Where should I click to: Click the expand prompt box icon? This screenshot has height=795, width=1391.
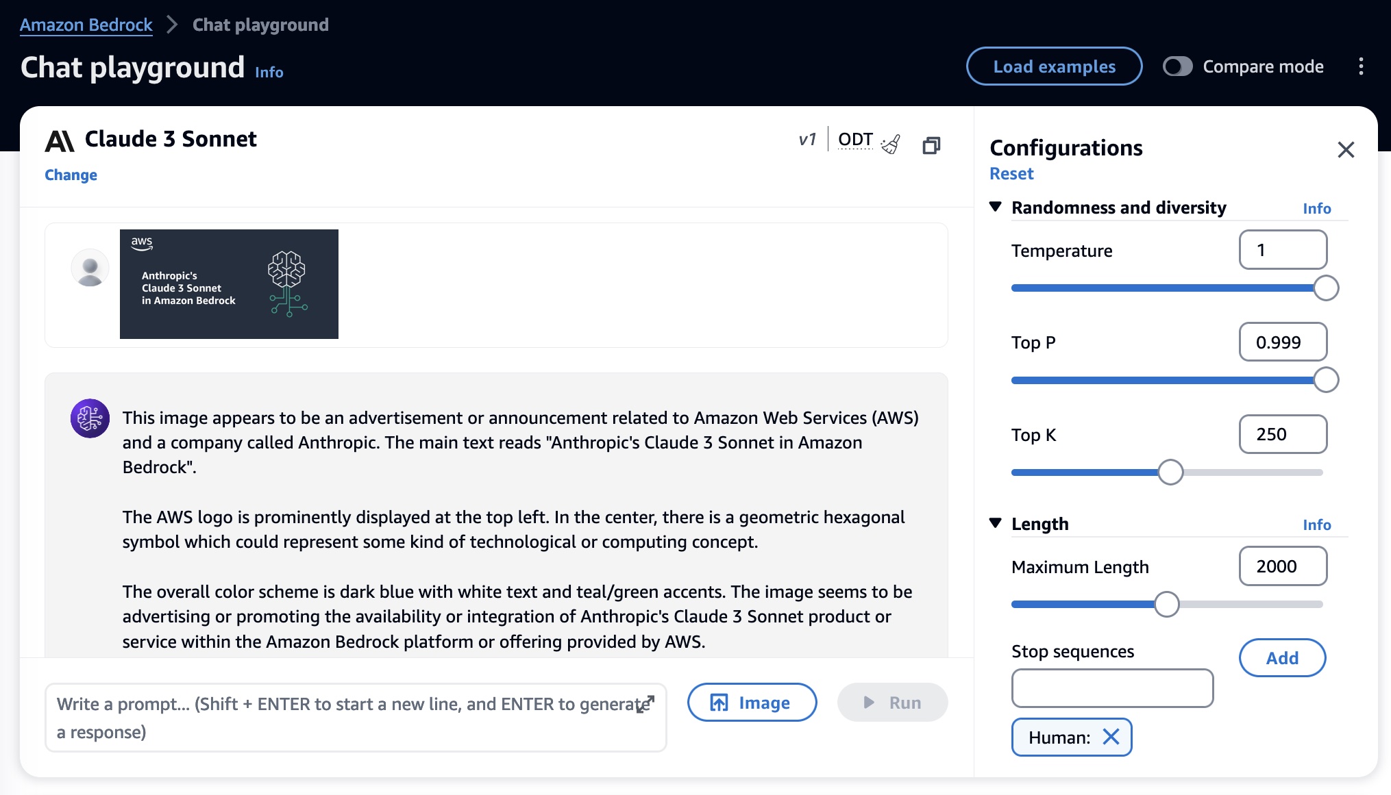click(645, 704)
